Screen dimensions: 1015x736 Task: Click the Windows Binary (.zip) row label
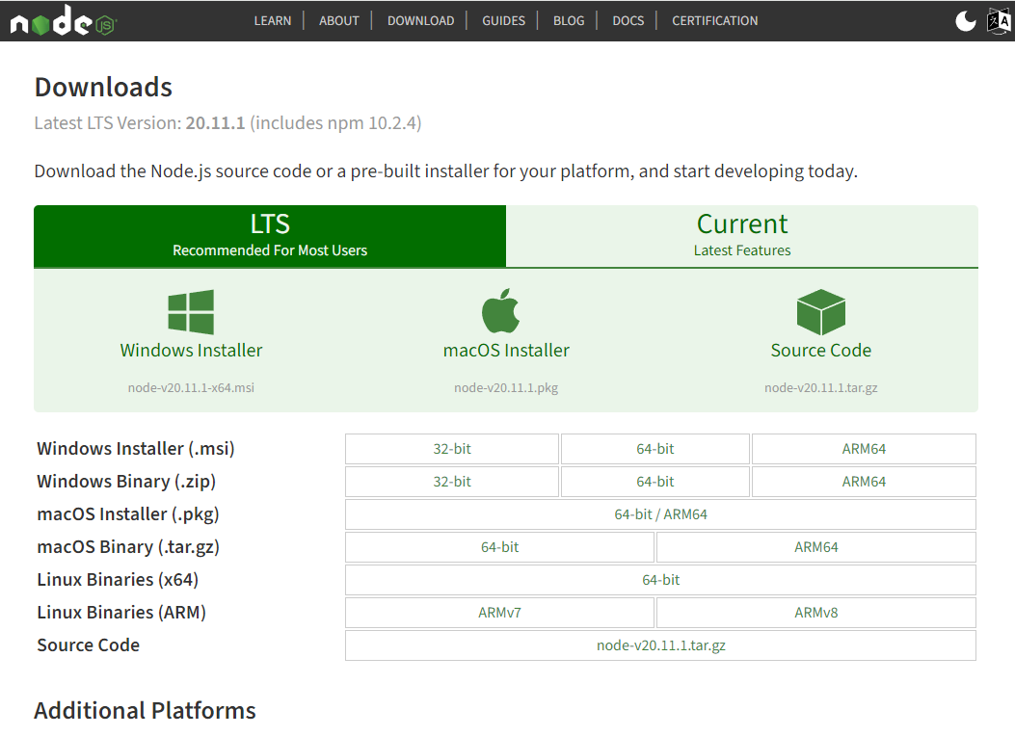(x=126, y=481)
